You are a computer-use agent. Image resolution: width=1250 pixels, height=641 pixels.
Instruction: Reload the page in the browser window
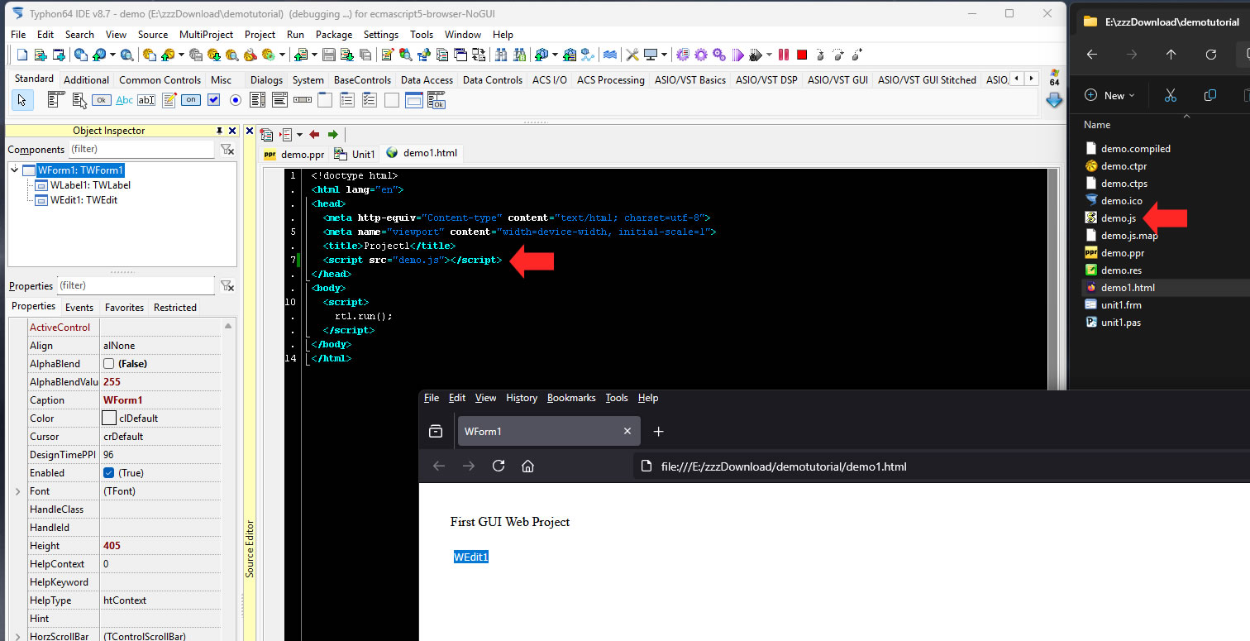pos(499,466)
